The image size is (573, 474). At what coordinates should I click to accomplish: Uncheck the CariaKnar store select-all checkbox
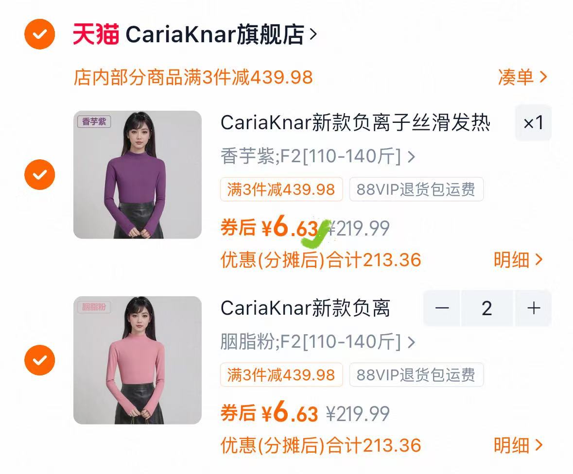[x=39, y=34]
